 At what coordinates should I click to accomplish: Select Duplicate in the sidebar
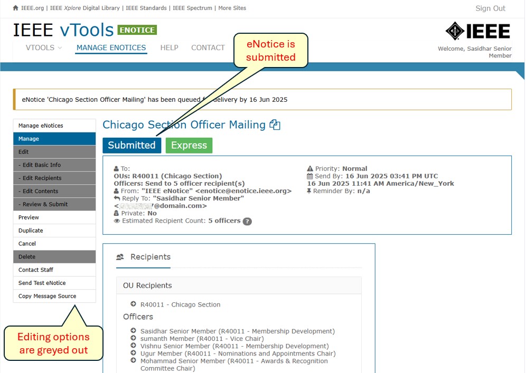click(54, 231)
